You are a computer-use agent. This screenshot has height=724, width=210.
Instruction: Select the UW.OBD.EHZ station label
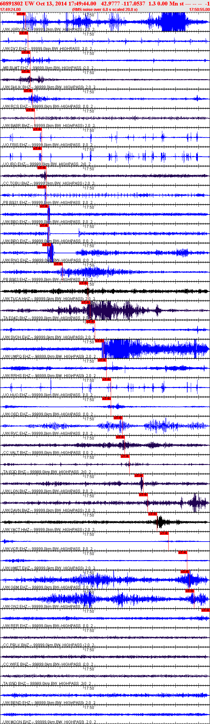point(15,414)
